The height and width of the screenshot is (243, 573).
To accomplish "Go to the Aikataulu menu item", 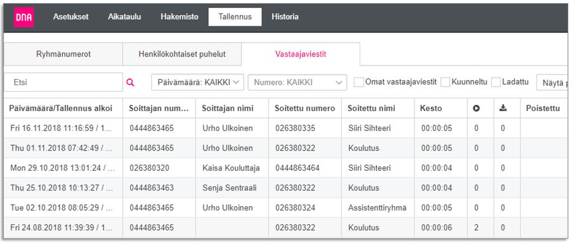I will [x=124, y=17].
